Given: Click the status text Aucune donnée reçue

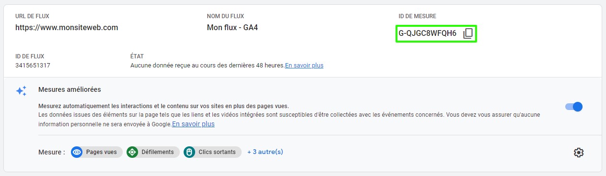Looking at the screenshot, I should pos(208,65).
